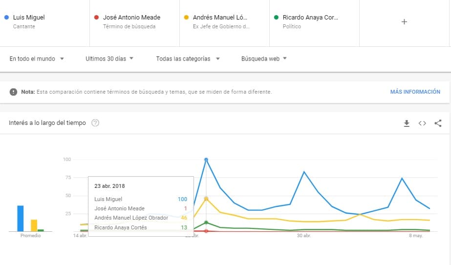Image resolution: width=451 pixels, height=265 pixels.
Task: Click tooltip row Andrés Manuel López Obrador
Action: pyautogui.click(x=141, y=218)
